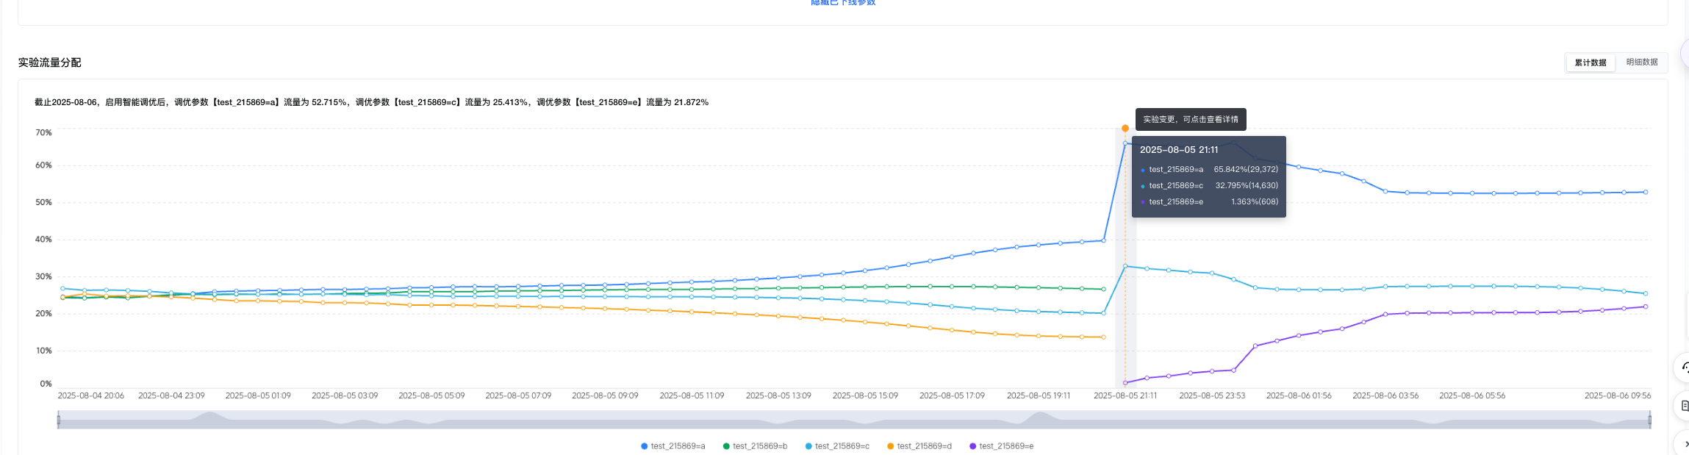Viewport: 1689px width, 455px height.
Task: Click the last a-series point at 09:56
Action: pos(1645,193)
